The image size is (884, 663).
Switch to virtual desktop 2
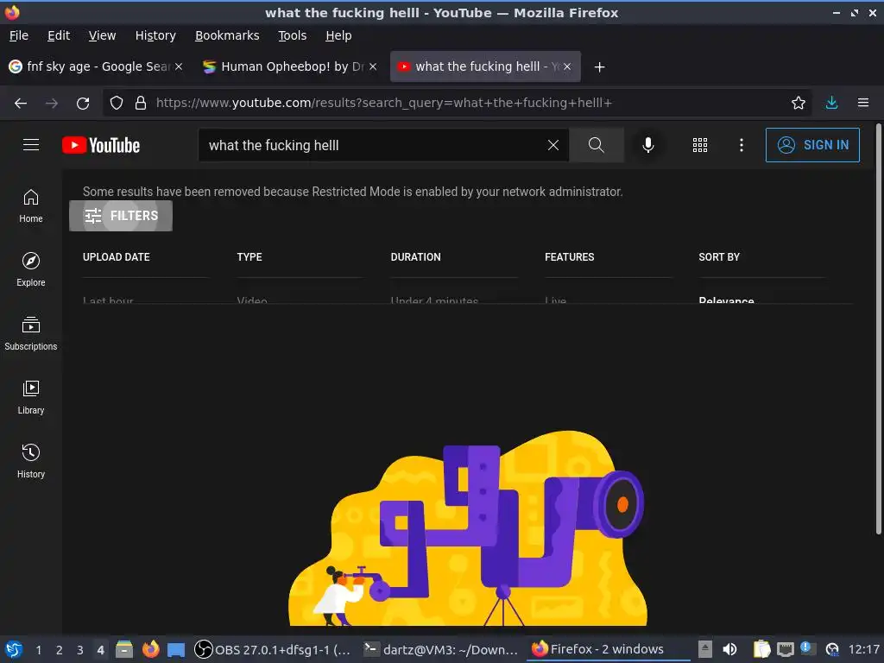pos(60,650)
